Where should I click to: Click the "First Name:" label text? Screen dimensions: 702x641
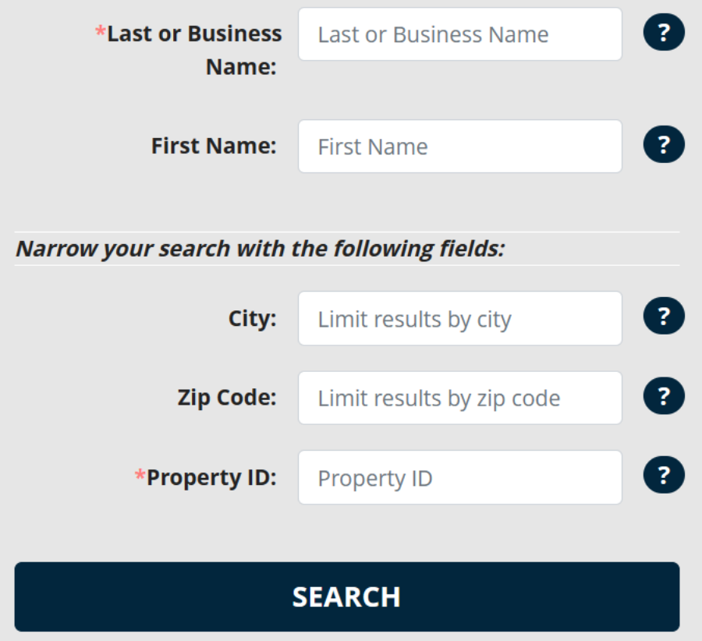(214, 146)
